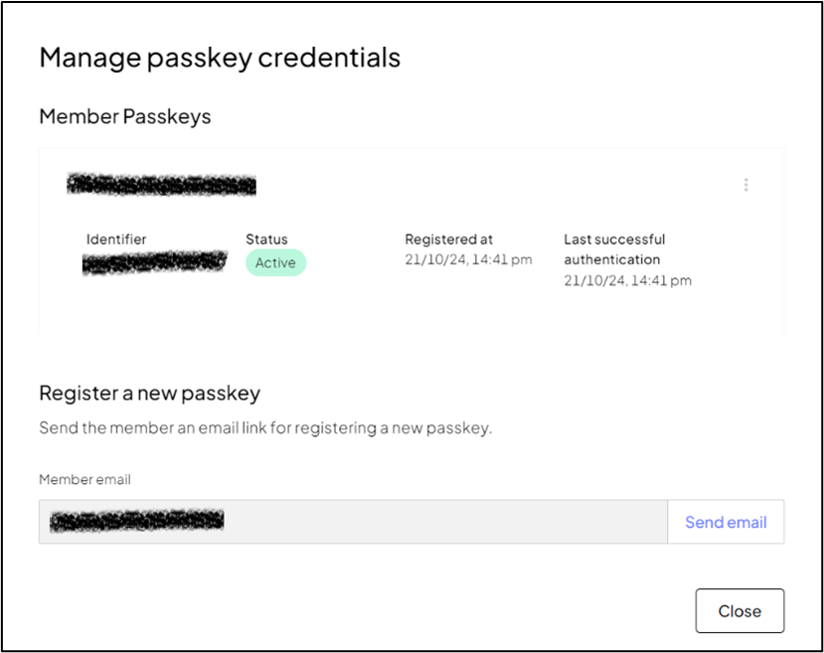Select the Member Passkeys section heading
The image size is (824, 653).
(x=125, y=116)
